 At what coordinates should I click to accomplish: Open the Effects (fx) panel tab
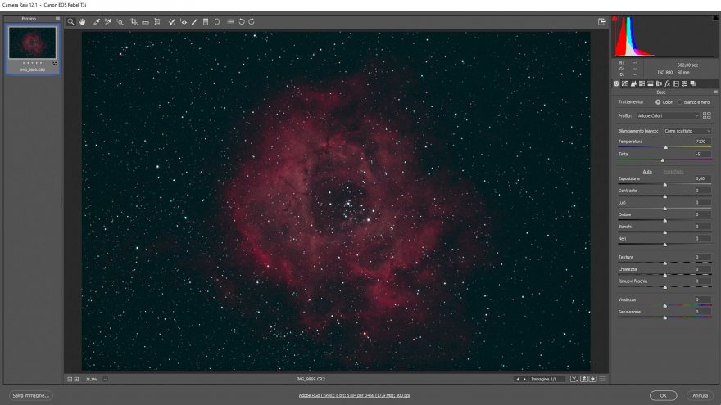pyautogui.click(x=667, y=83)
